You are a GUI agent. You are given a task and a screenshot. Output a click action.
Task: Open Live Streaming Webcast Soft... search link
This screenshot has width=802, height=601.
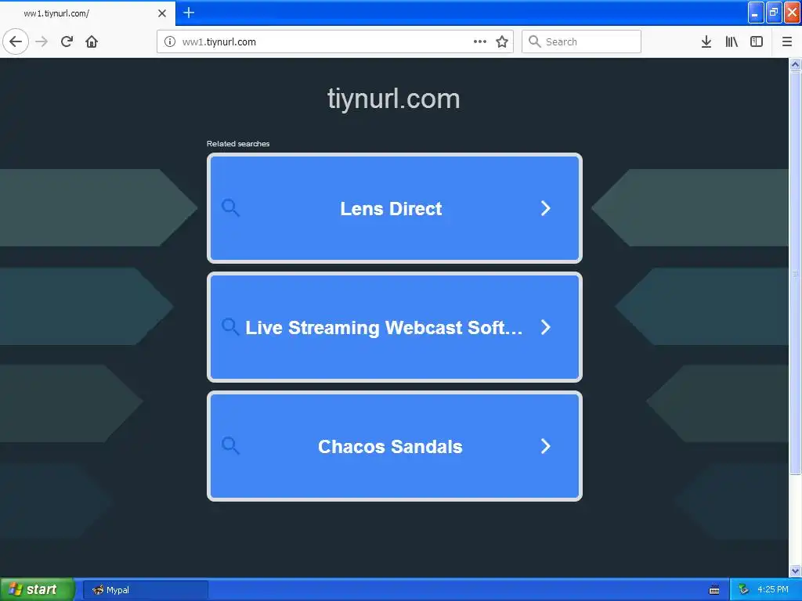pos(395,327)
